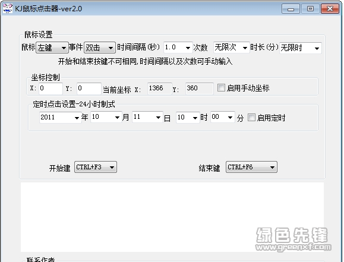Open the day 11 dropdown before 日
This screenshot has height=262, width=344.
[x=147, y=117]
